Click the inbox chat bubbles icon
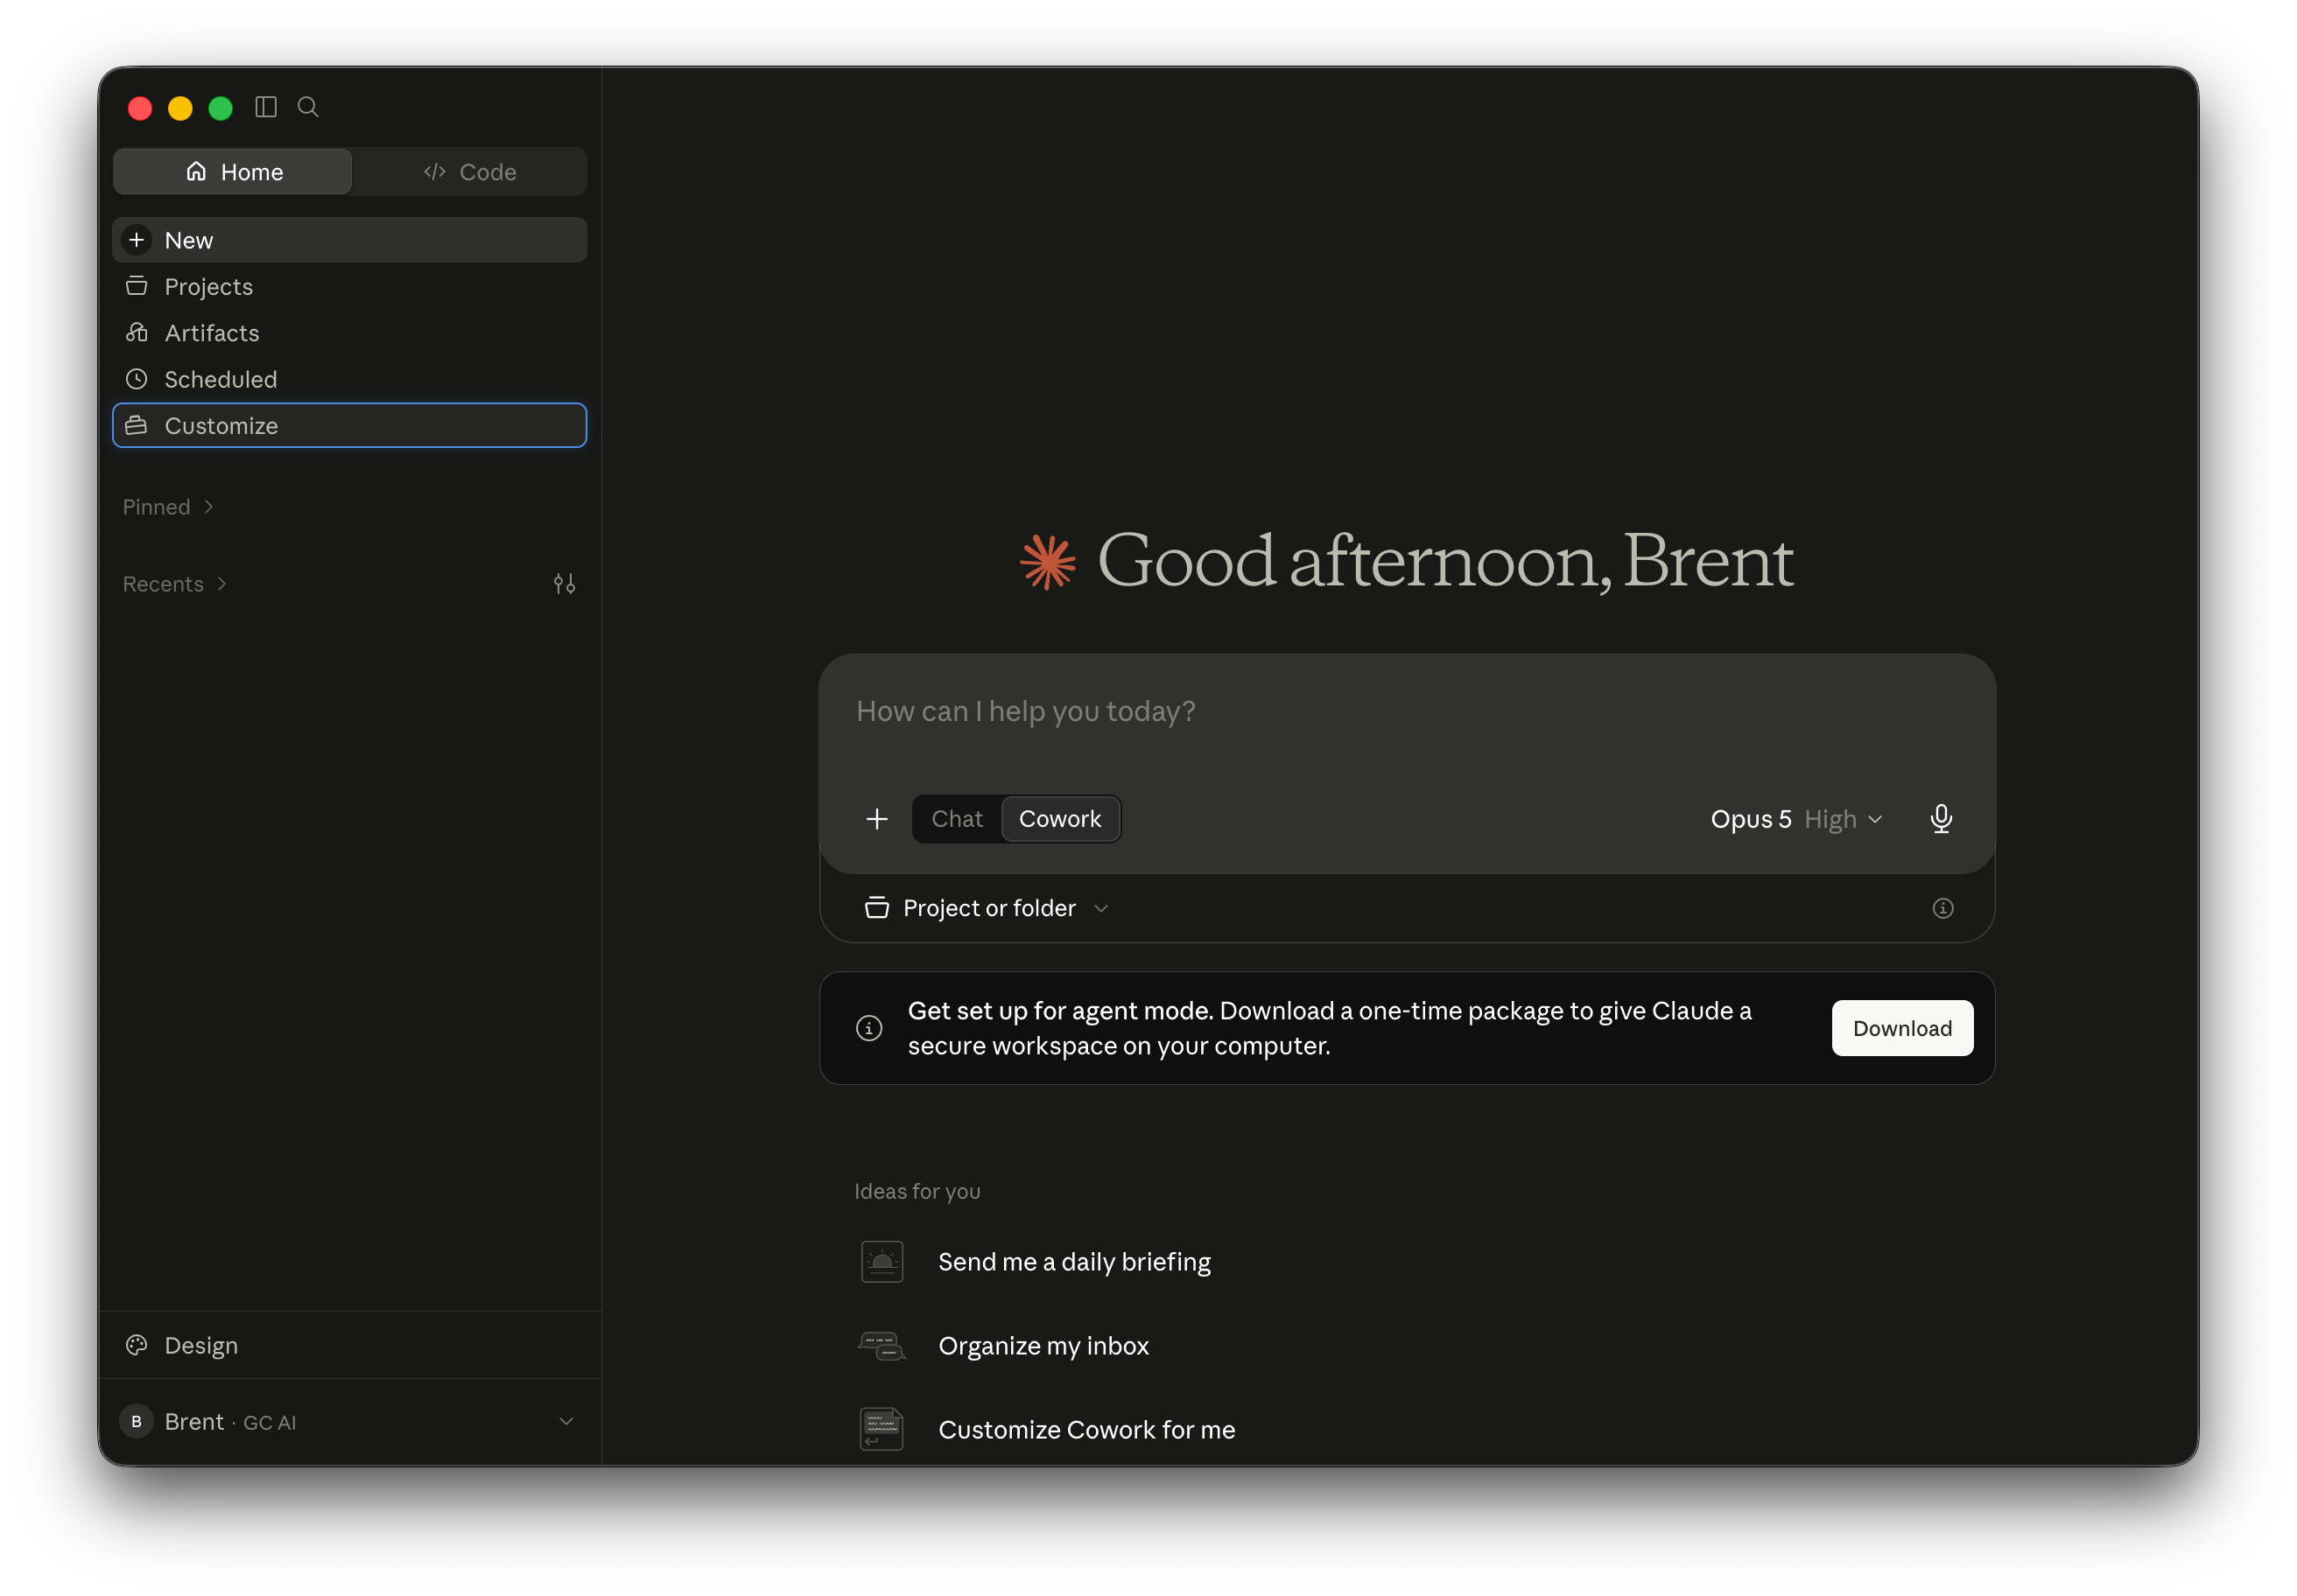Image resolution: width=2297 pixels, height=1596 pixels. click(882, 1346)
